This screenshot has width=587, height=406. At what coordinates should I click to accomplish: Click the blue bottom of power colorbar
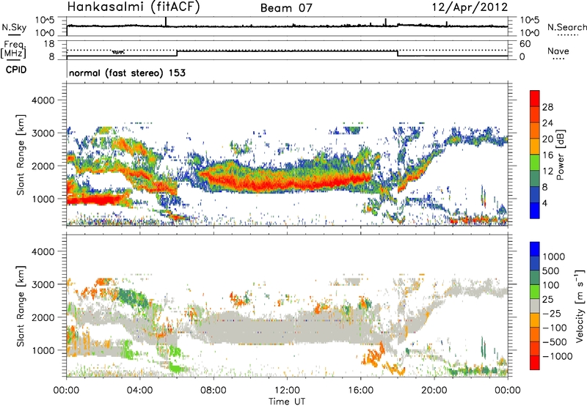pos(535,210)
